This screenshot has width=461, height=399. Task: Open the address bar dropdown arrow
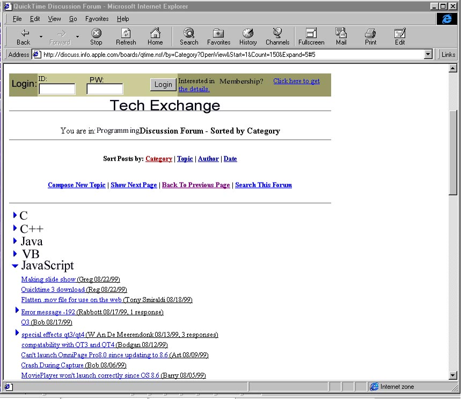click(x=428, y=54)
